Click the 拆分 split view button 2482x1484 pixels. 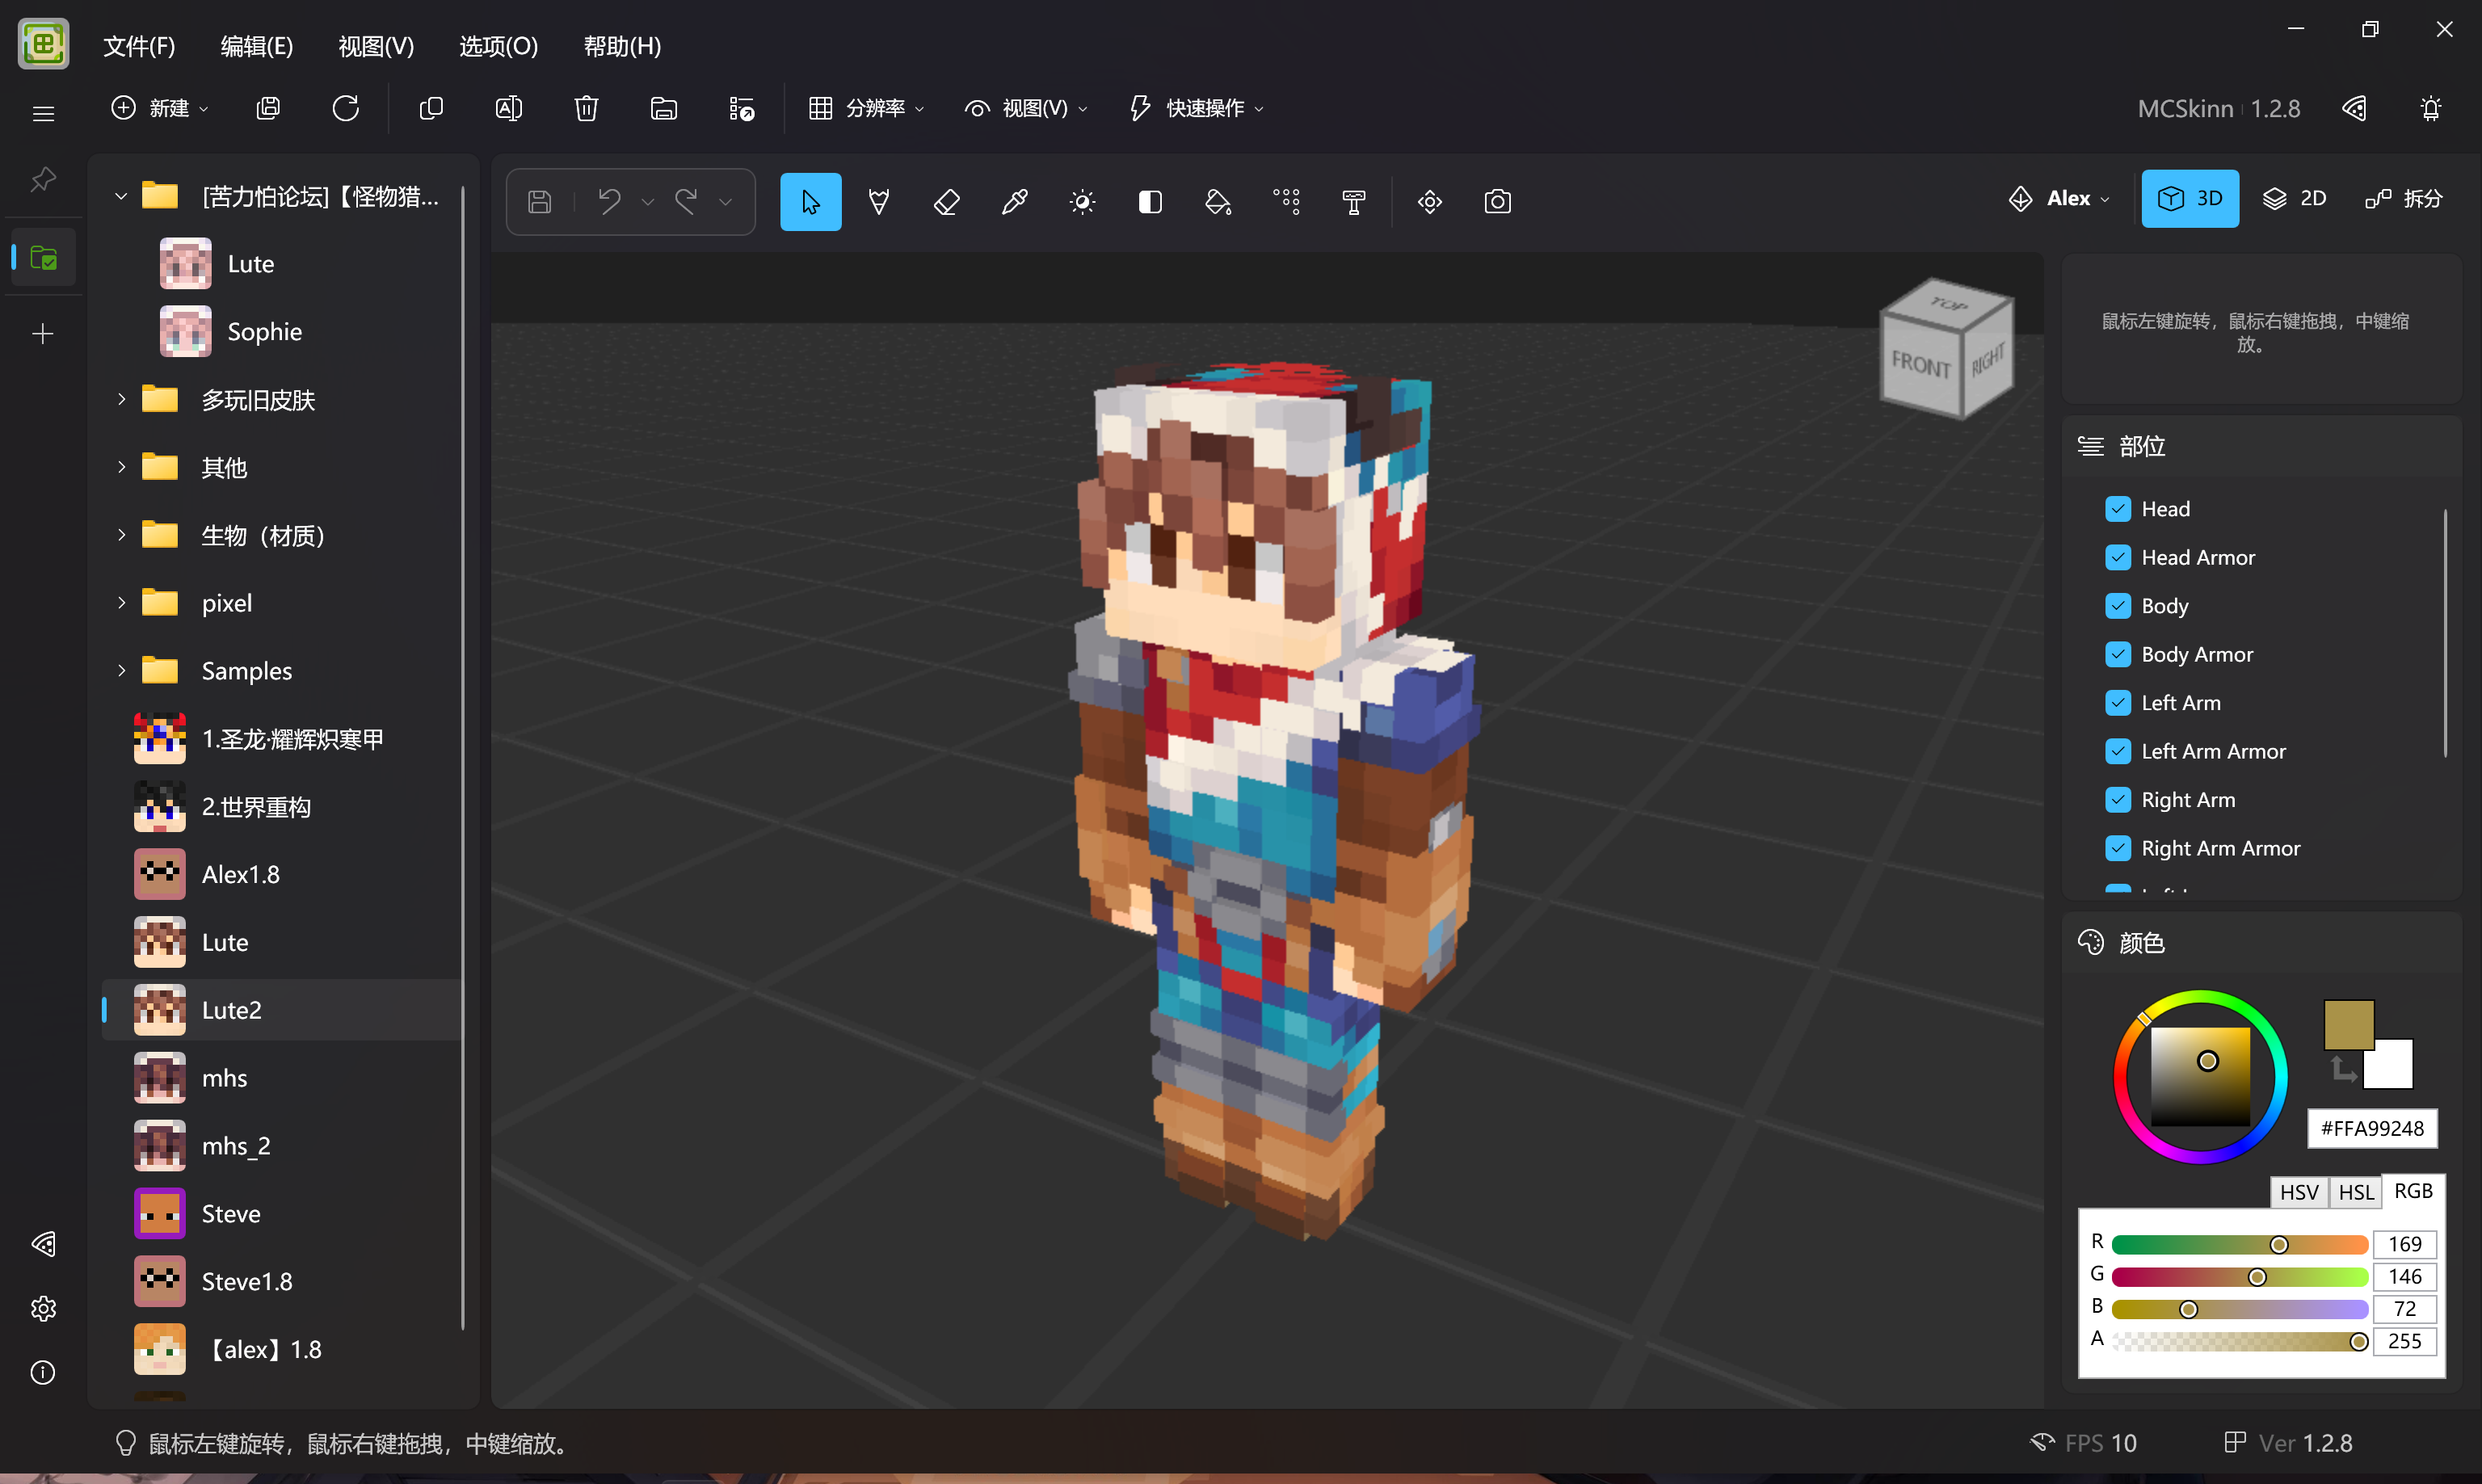2404,198
